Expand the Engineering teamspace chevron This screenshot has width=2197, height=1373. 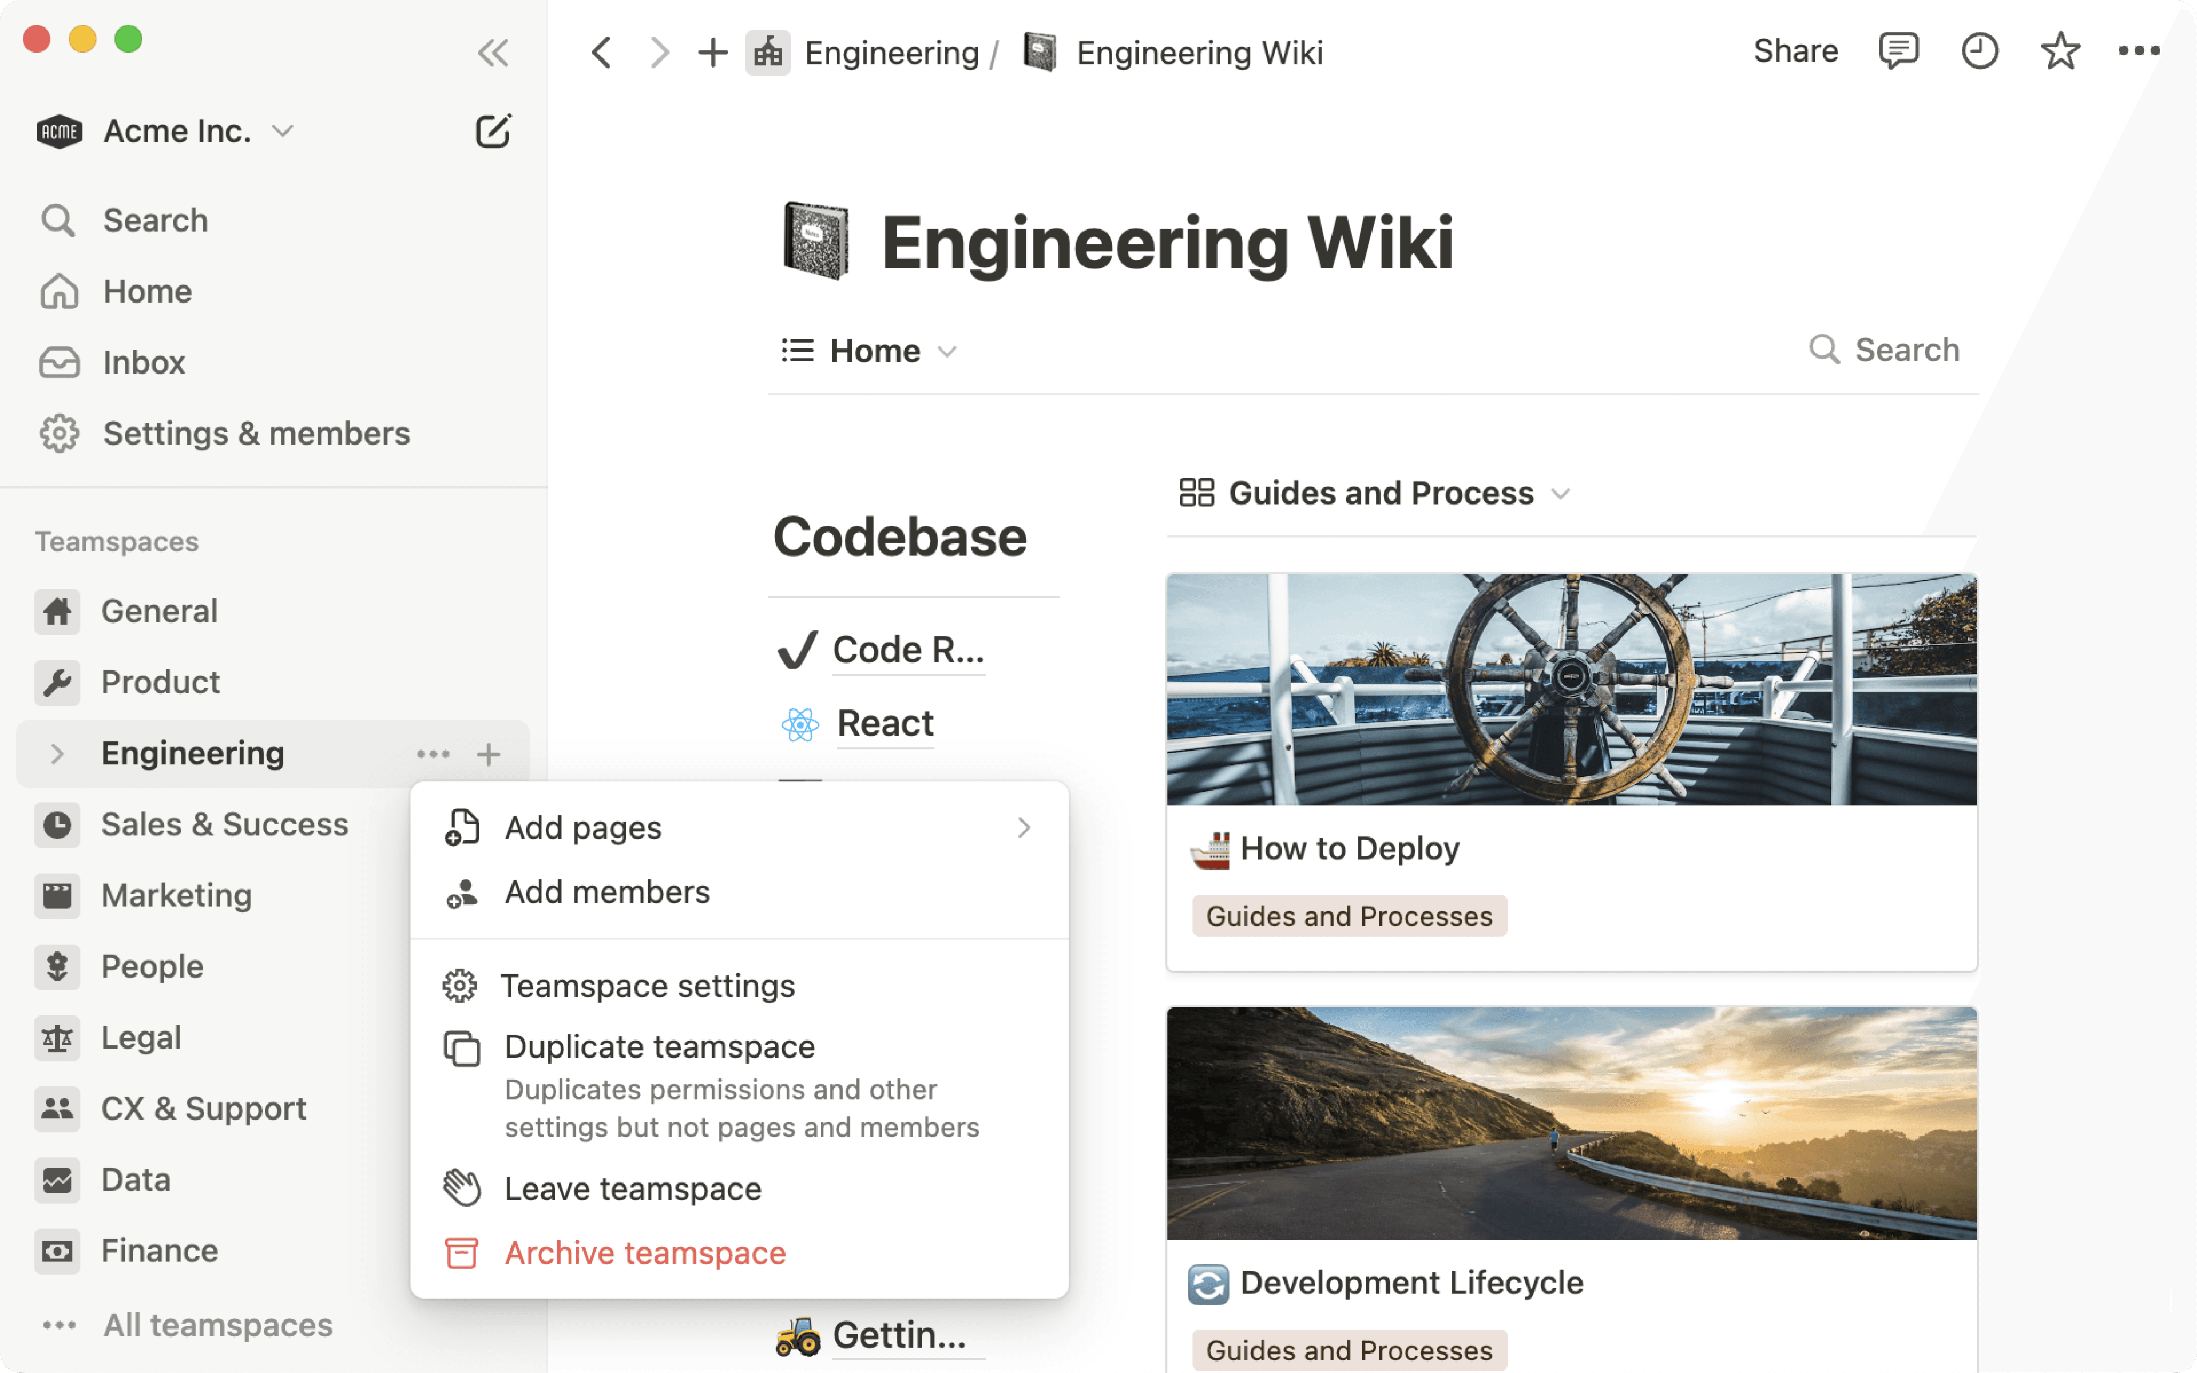point(57,753)
